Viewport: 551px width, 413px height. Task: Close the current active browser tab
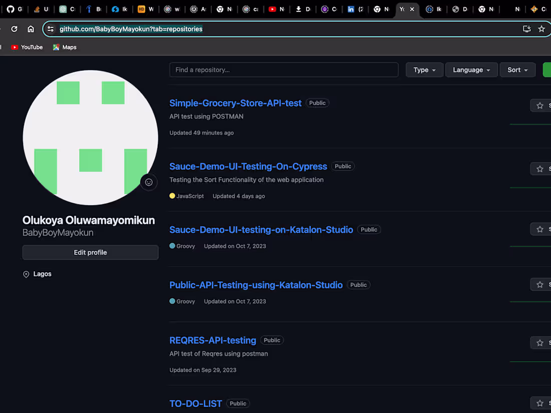click(412, 9)
